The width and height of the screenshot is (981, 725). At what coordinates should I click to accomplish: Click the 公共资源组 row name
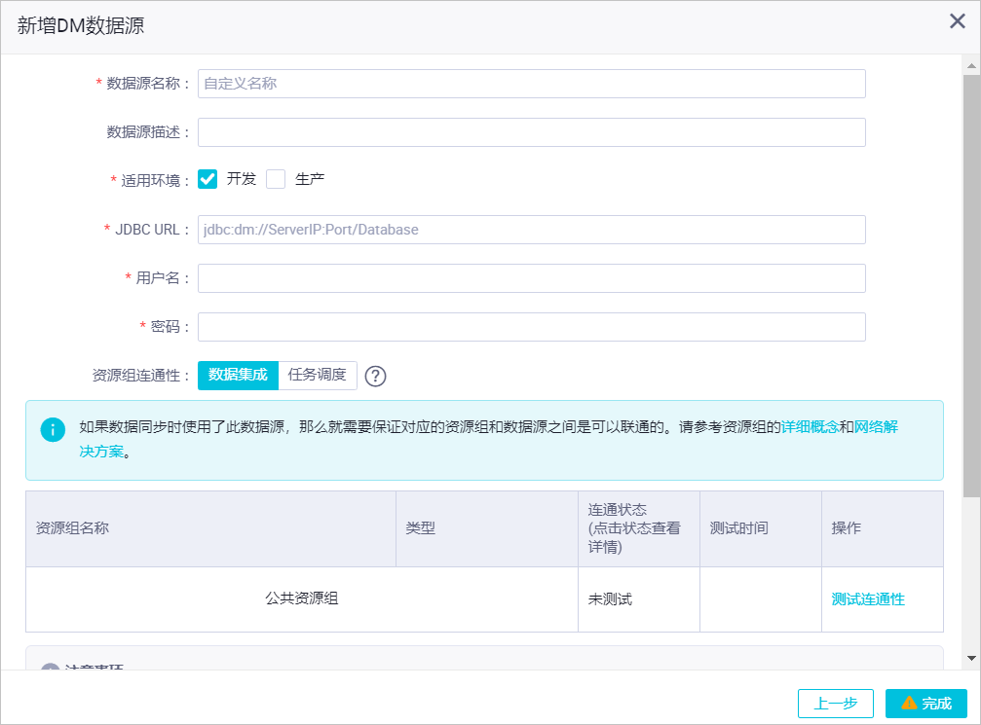302,598
